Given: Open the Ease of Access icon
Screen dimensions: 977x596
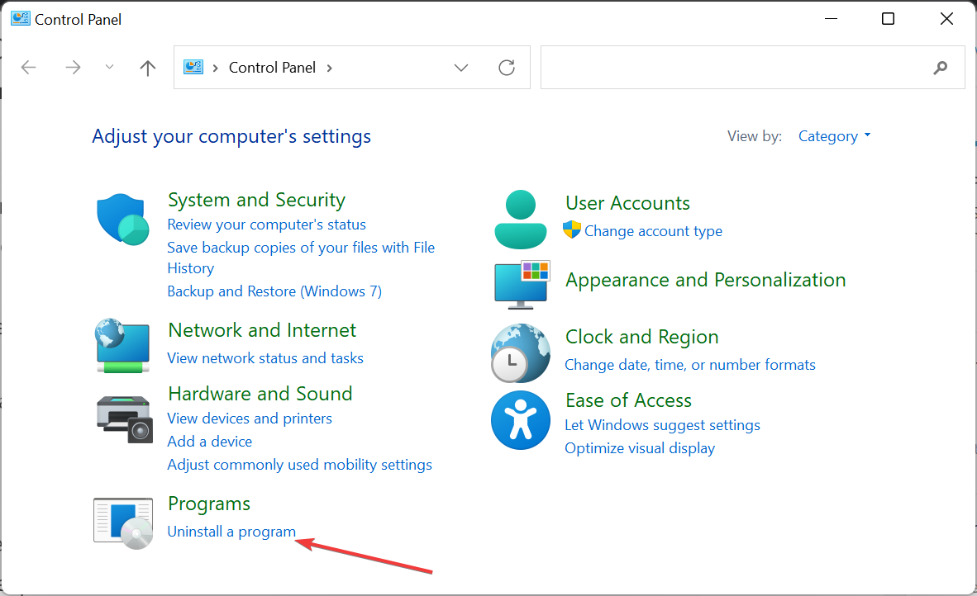Looking at the screenshot, I should [520, 419].
